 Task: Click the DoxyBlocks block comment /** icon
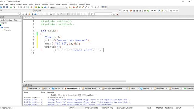(x=152, y=11)
